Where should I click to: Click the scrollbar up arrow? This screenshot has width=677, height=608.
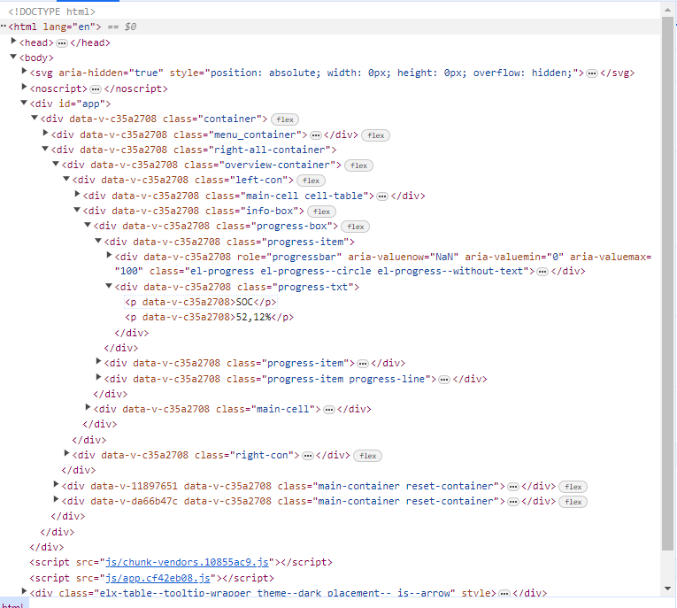coord(667,10)
